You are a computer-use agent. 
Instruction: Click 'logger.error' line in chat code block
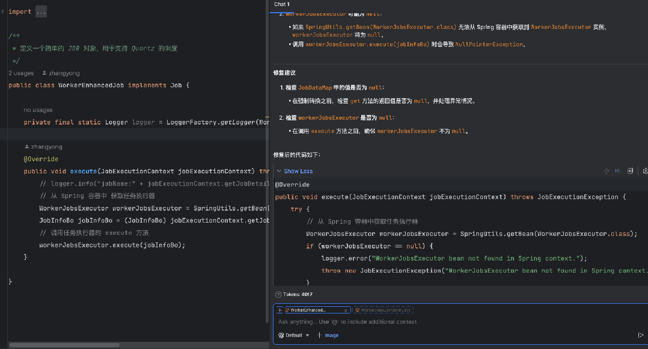(454, 259)
